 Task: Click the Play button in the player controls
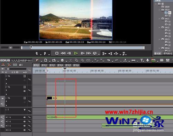tap(76, 53)
